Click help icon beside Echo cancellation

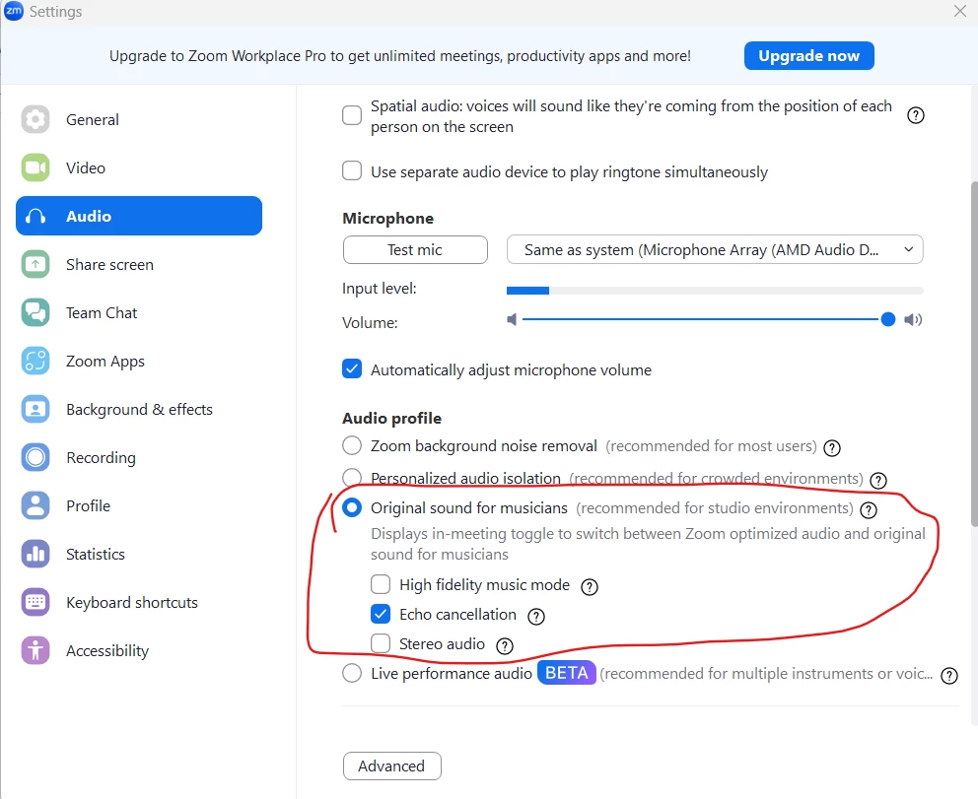point(535,617)
